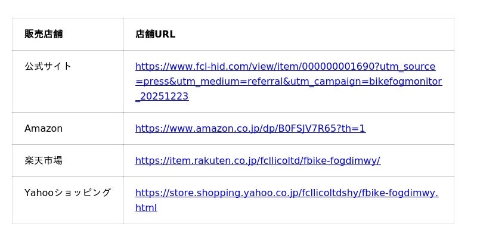Screen dimensions: 477x242
Task: Click "fcllicoltd" in the Rakuten URL
Action: tap(278, 160)
